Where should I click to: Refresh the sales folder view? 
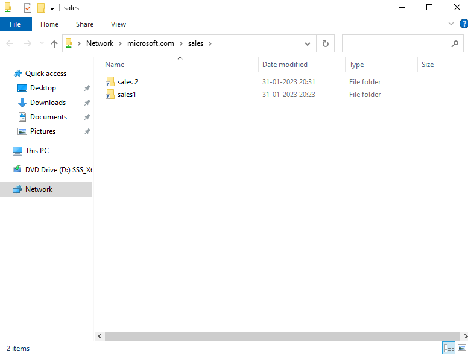[x=325, y=43]
